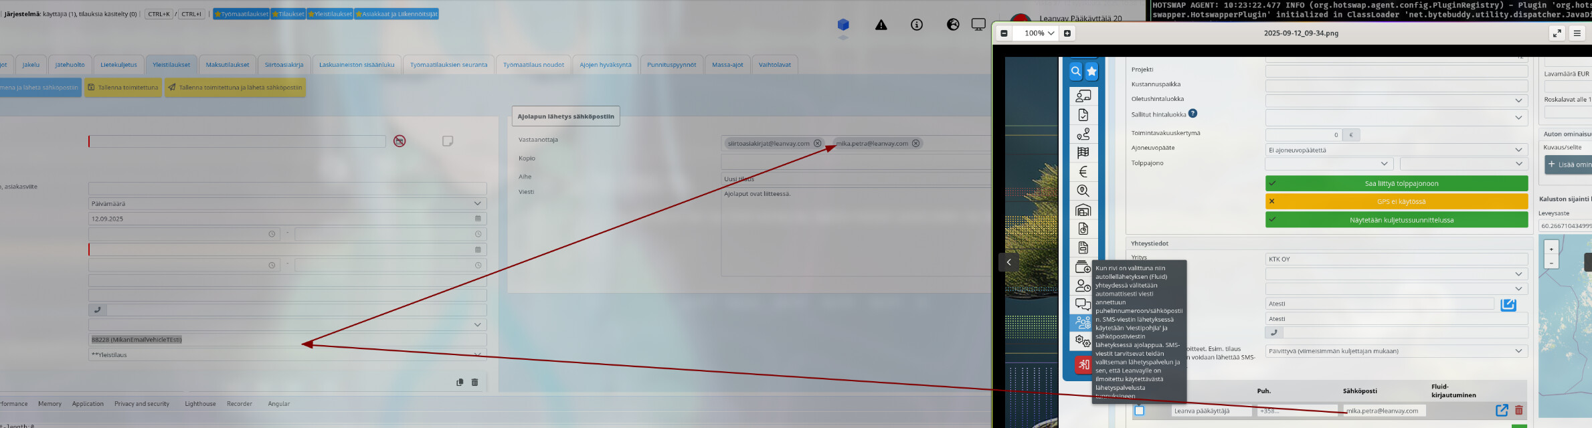Open the info circle icon in header
Image resolution: width=1592 pixels, height=428 pixels.
click(916, 25)
